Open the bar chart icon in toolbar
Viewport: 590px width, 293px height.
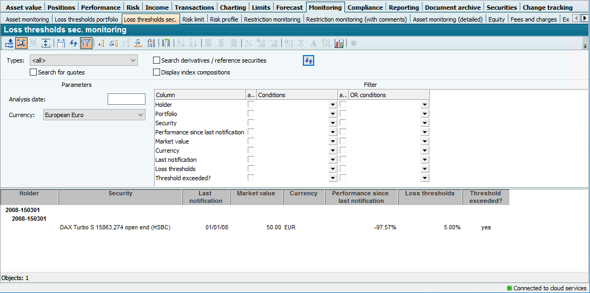click(x=339, y=43)
